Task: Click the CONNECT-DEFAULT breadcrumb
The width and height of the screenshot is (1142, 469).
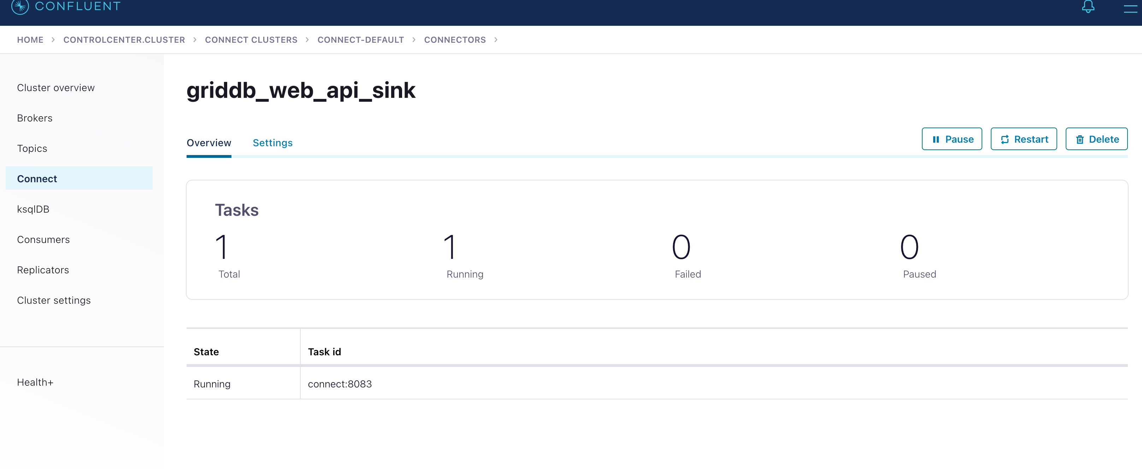Action: [360, 40]
